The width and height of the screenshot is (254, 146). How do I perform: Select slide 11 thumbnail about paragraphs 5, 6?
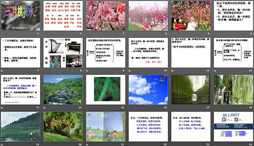click(191, 53)
